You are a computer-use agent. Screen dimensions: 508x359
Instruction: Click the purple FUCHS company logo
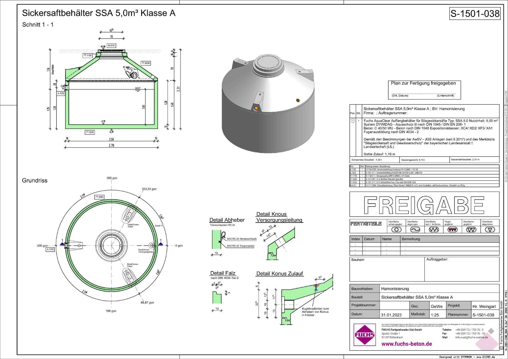tap(365, 335)
